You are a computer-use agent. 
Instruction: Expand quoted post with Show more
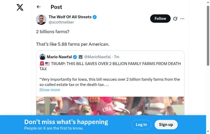tap(50, 90)
